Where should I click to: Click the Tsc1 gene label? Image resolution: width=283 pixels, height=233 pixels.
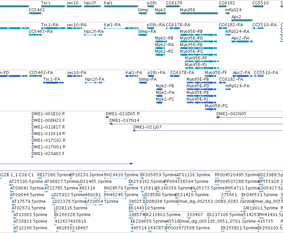[x=46, y=3]
